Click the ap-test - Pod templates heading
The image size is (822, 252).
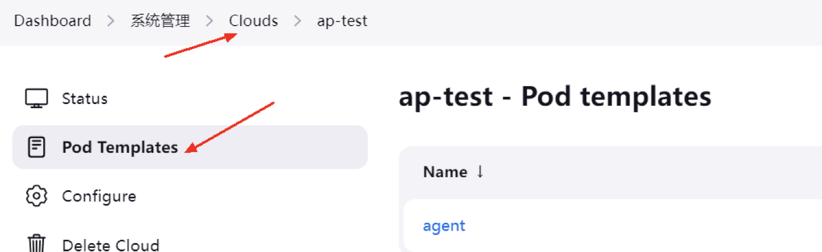(x=554, y=97)
